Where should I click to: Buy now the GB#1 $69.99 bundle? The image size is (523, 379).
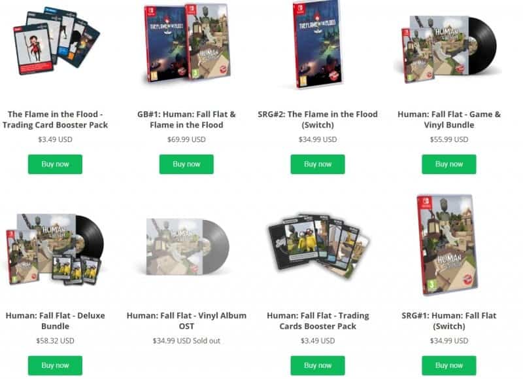[x=186, y=164]
